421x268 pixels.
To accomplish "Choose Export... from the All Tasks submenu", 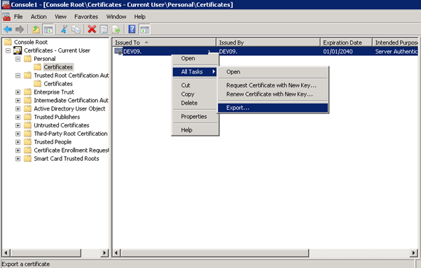I will pos(273,108).
